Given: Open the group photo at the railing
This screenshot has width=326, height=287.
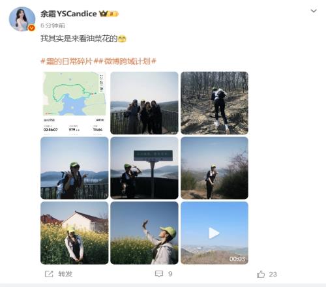Looking at the screenshot, I should point(144,103).
